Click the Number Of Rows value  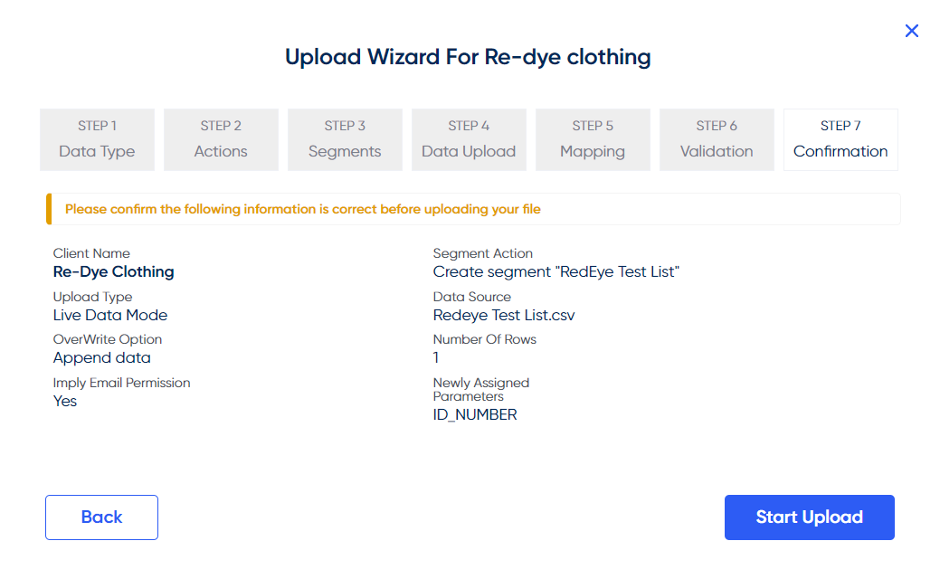tap(435, 357)
